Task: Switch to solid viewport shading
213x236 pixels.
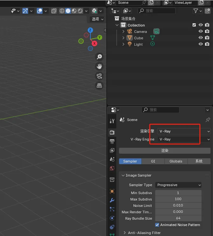Action: point(68,11)
